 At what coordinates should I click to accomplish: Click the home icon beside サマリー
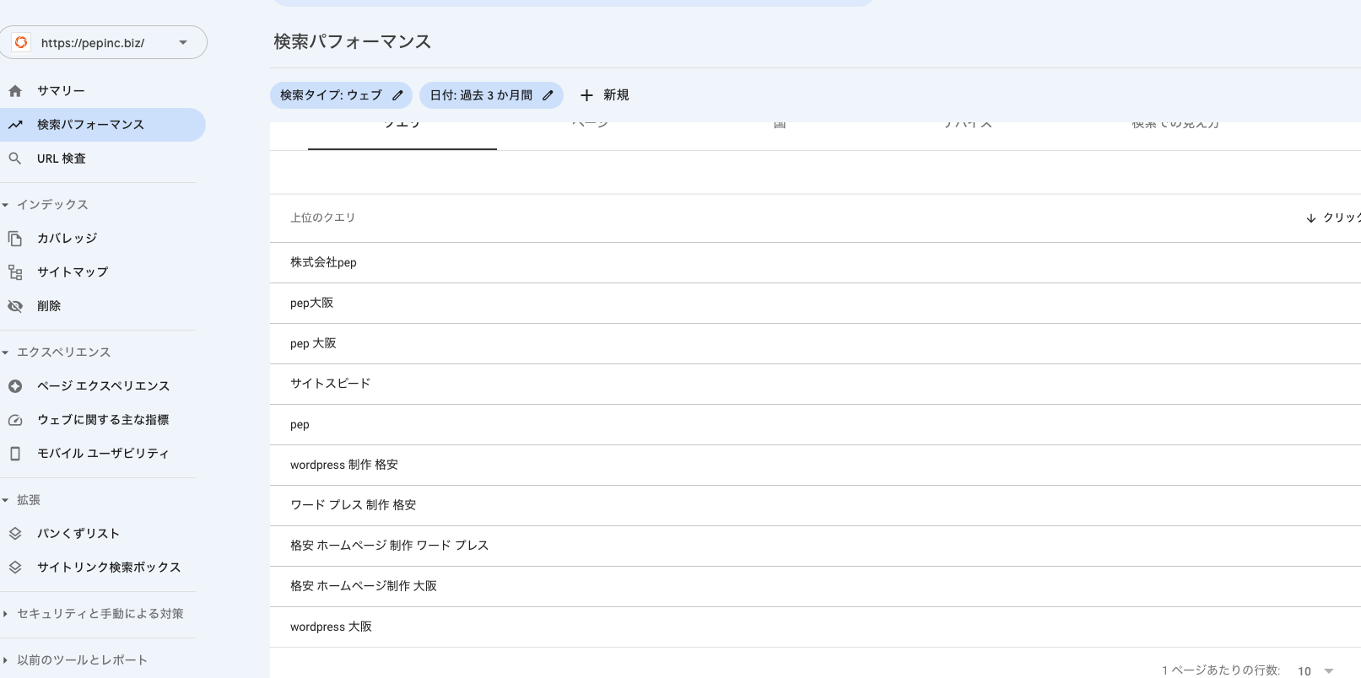(x=15, y=91)
